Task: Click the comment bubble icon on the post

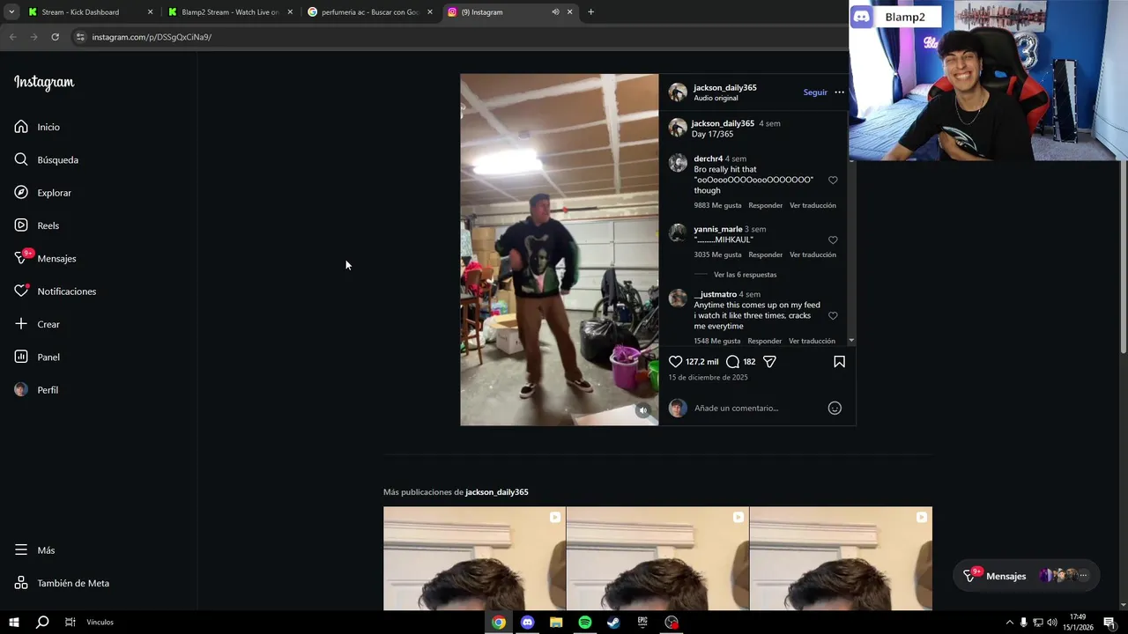Action: point(732,362)
